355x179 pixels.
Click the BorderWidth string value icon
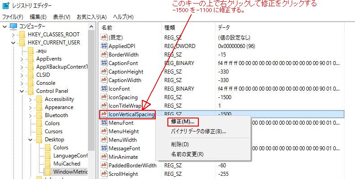104,54
